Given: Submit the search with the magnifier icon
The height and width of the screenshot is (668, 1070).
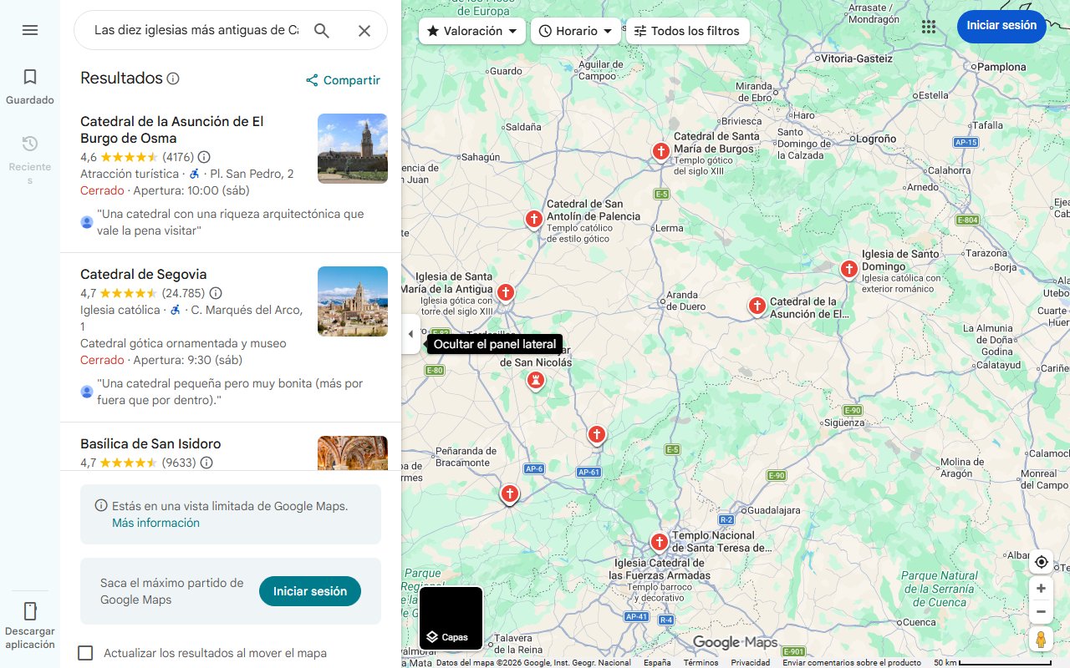Looking at the screenshot, I should tap(322, 30).
